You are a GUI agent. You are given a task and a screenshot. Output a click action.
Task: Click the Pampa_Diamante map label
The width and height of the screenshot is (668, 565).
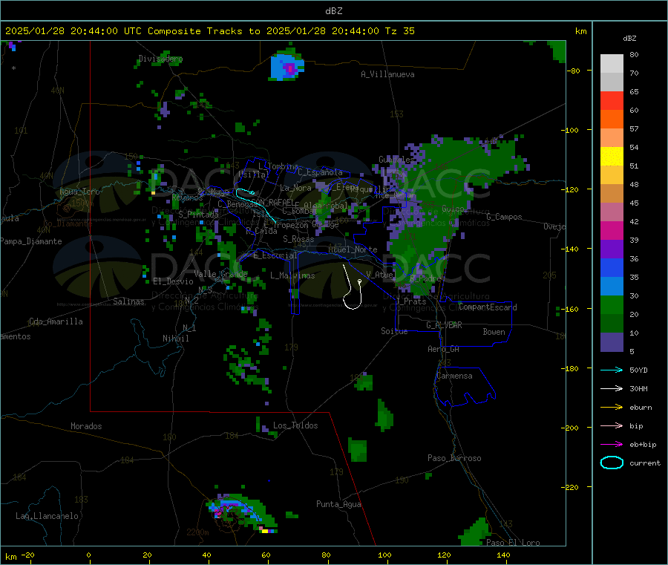coord(31,241)
